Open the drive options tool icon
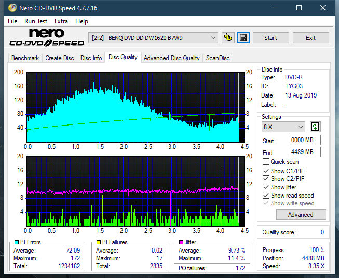 coord(228,38)
